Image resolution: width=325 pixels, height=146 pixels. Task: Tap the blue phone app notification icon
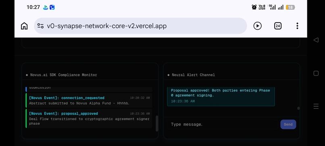pyautogui.click(x=52, y=7)
